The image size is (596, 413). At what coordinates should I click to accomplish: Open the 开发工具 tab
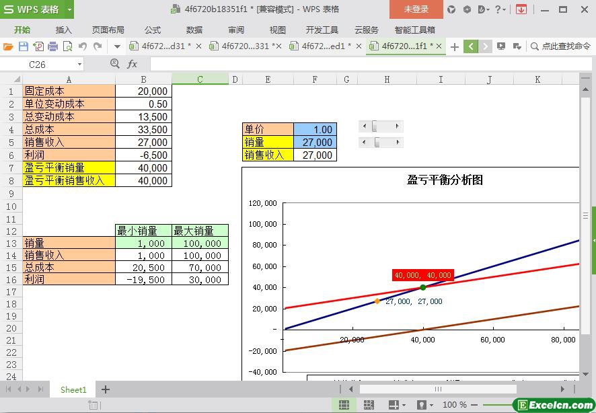(322, 30)
